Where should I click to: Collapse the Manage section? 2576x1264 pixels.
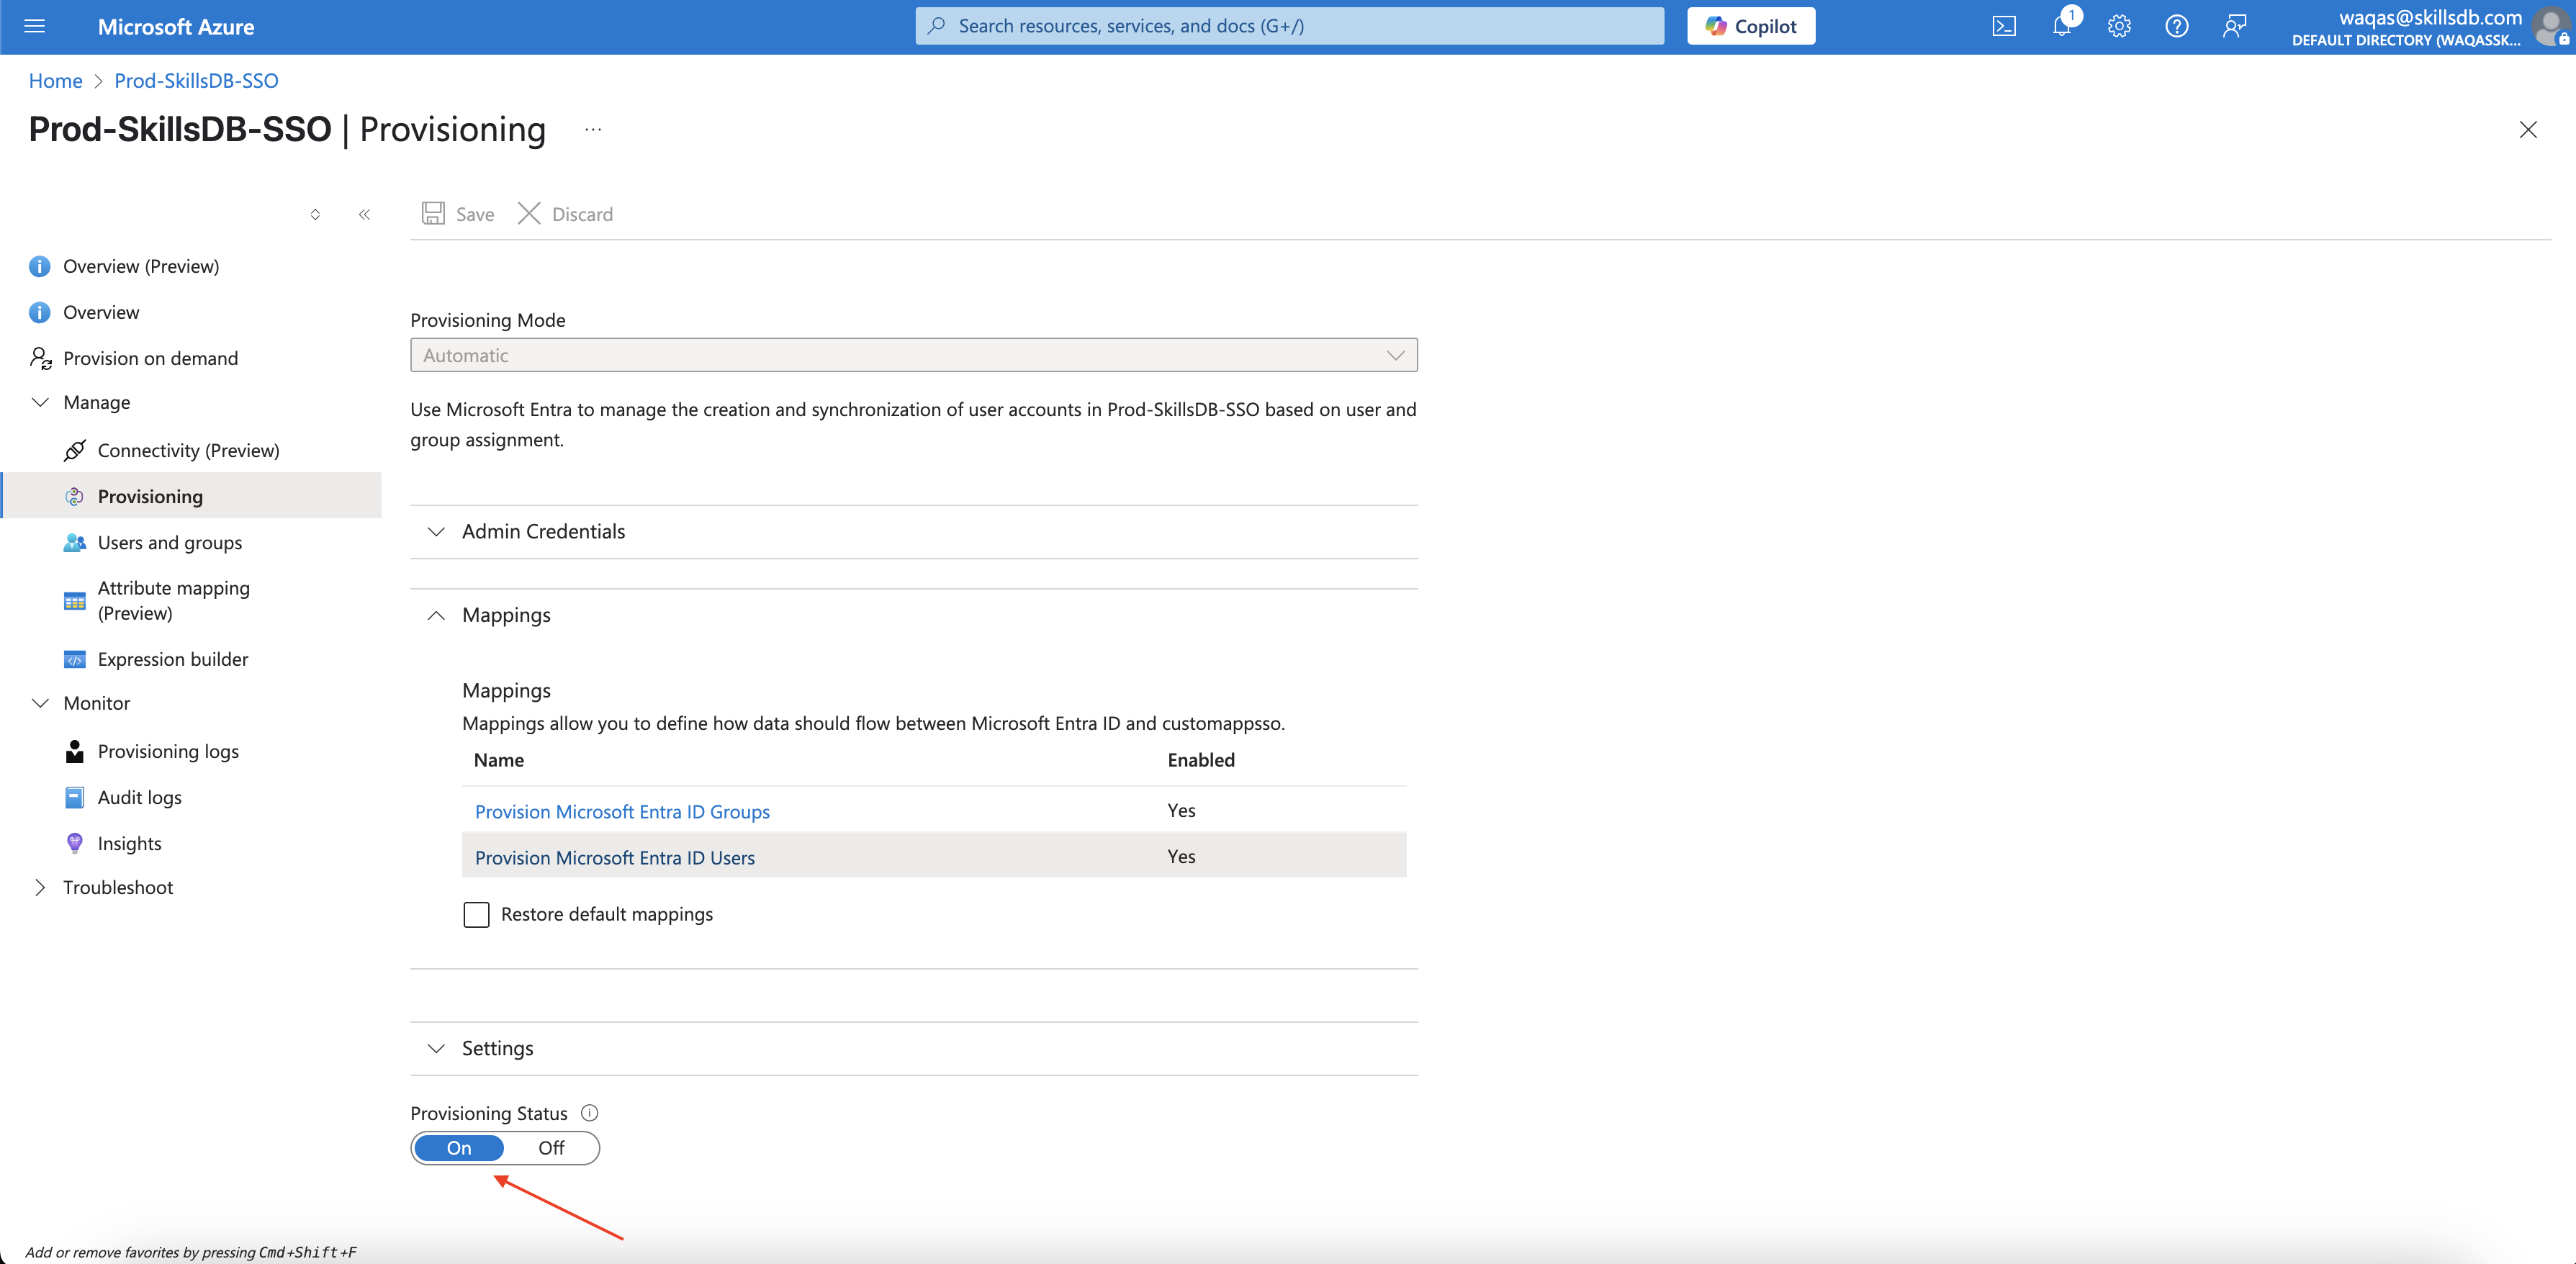point(96,402)
